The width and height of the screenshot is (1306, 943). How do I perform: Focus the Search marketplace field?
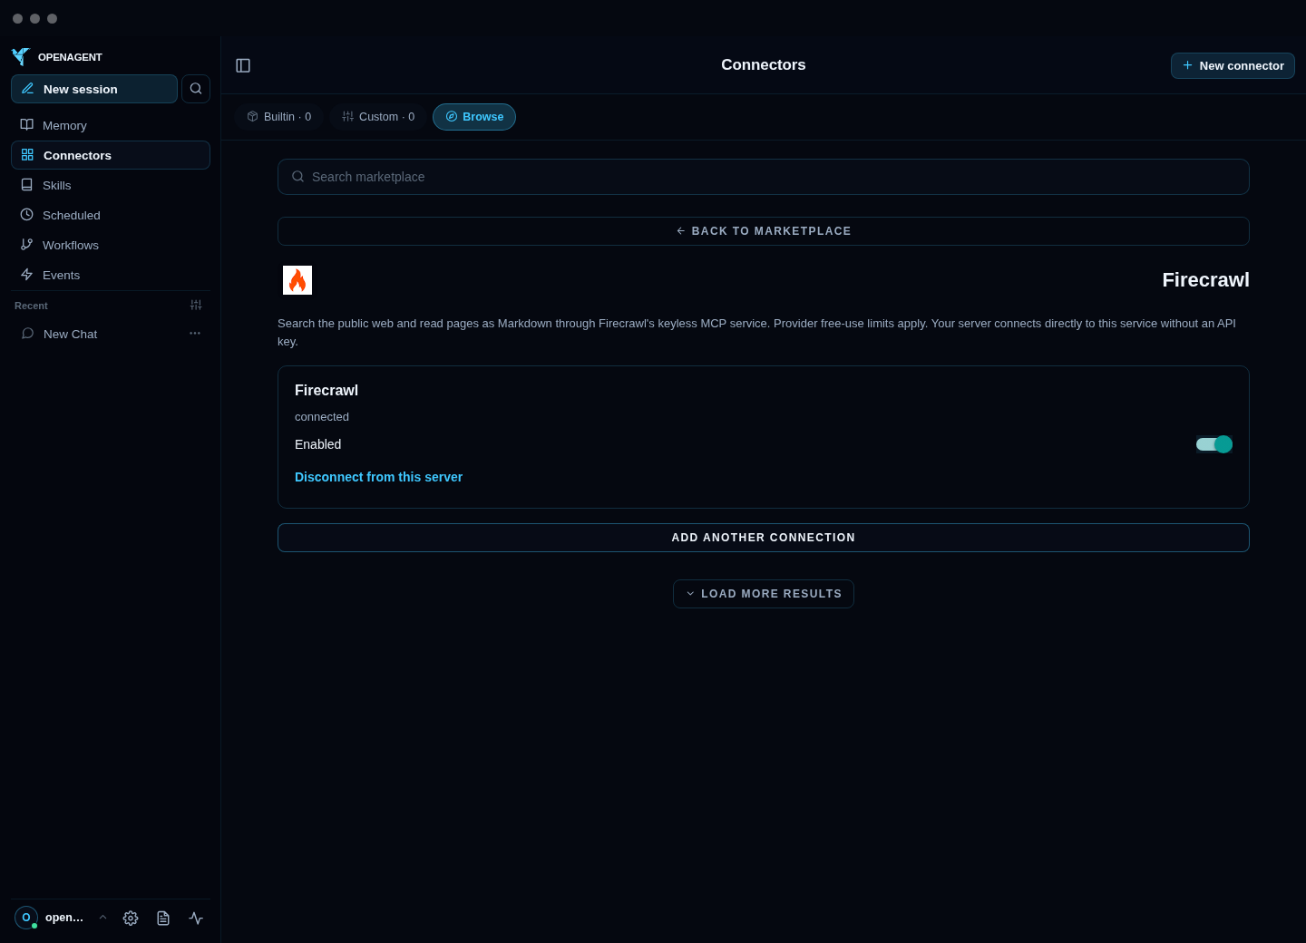[x=764, y=177]
